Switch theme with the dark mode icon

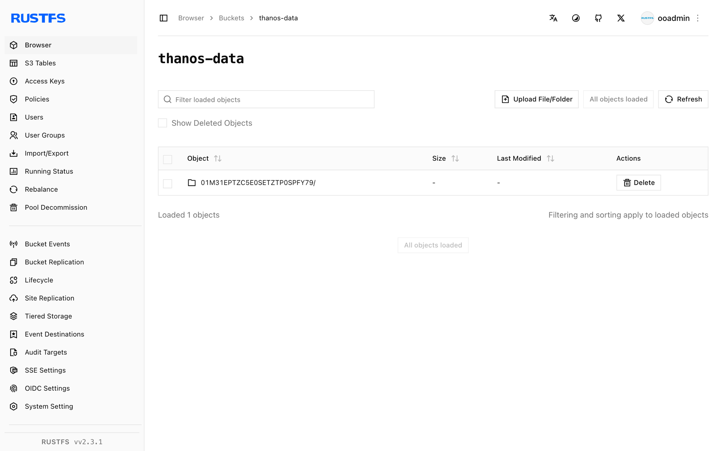(x=576, y=18)
